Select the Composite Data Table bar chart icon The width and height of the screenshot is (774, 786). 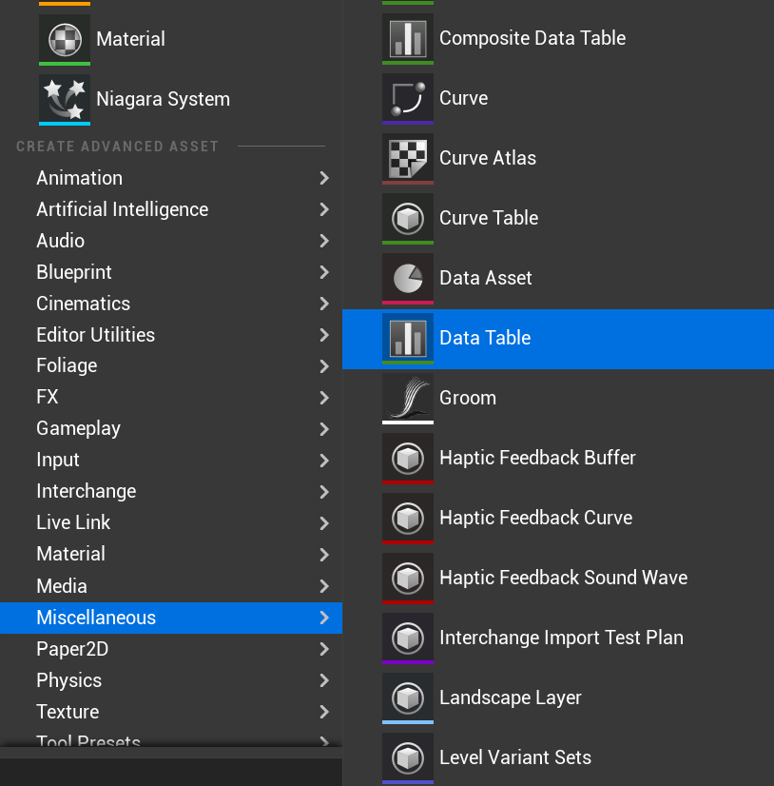click(408, 39)
